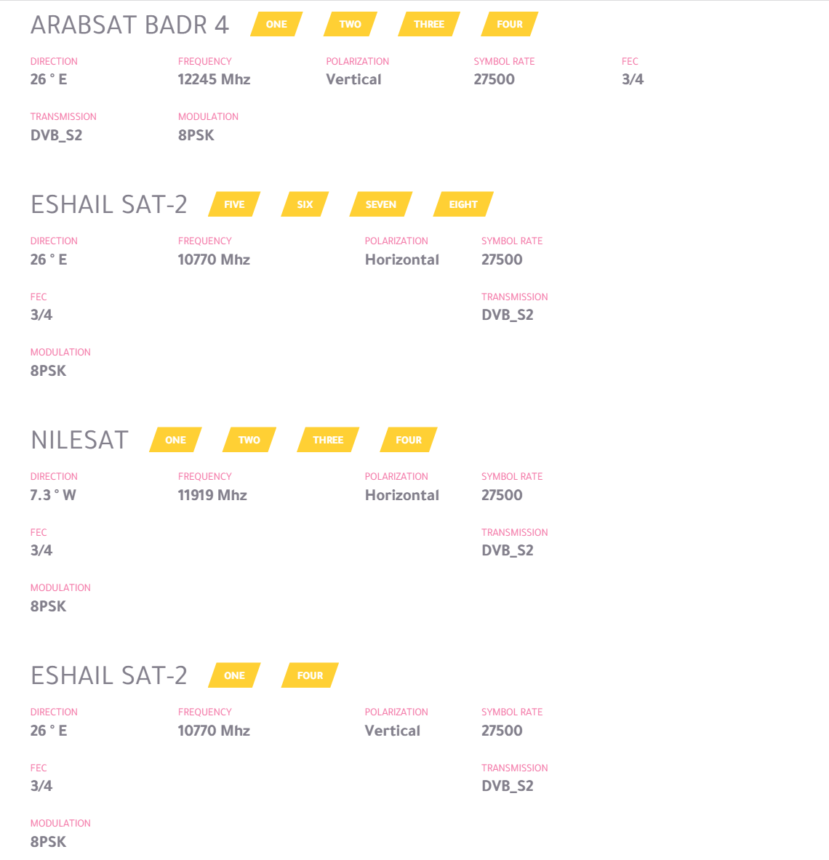
Task: Choose the FOUR badge beside ARABSAT BADR 4
Action: (x=510, y=24)
